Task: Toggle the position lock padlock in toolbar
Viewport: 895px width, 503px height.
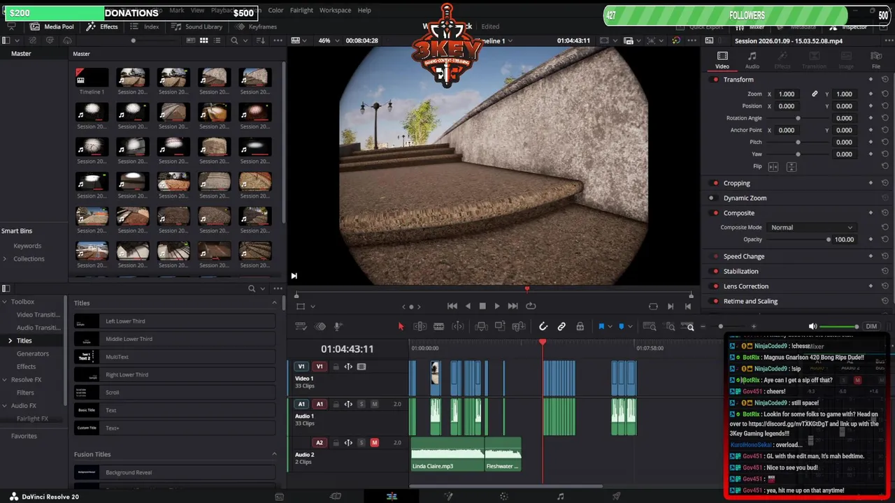Action: pyautogui.click(x=580, y=326)
